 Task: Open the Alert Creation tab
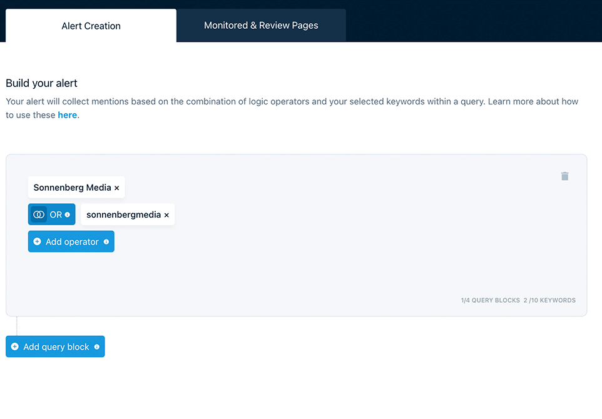click(x=91, y=26)
